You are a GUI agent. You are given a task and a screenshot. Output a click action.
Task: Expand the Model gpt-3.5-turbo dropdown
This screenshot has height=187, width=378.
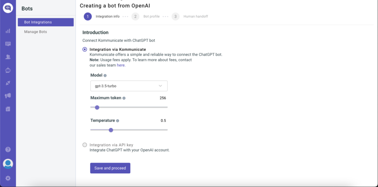(x=129, y=86)
